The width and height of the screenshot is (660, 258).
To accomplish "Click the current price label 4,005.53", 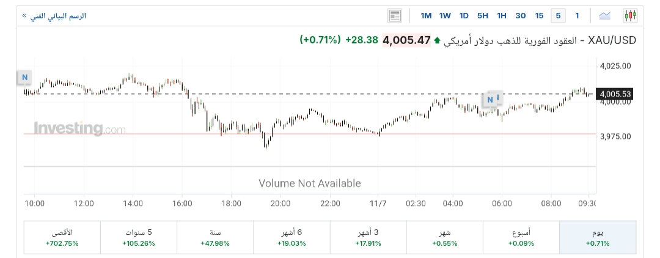I will [615, 94].
